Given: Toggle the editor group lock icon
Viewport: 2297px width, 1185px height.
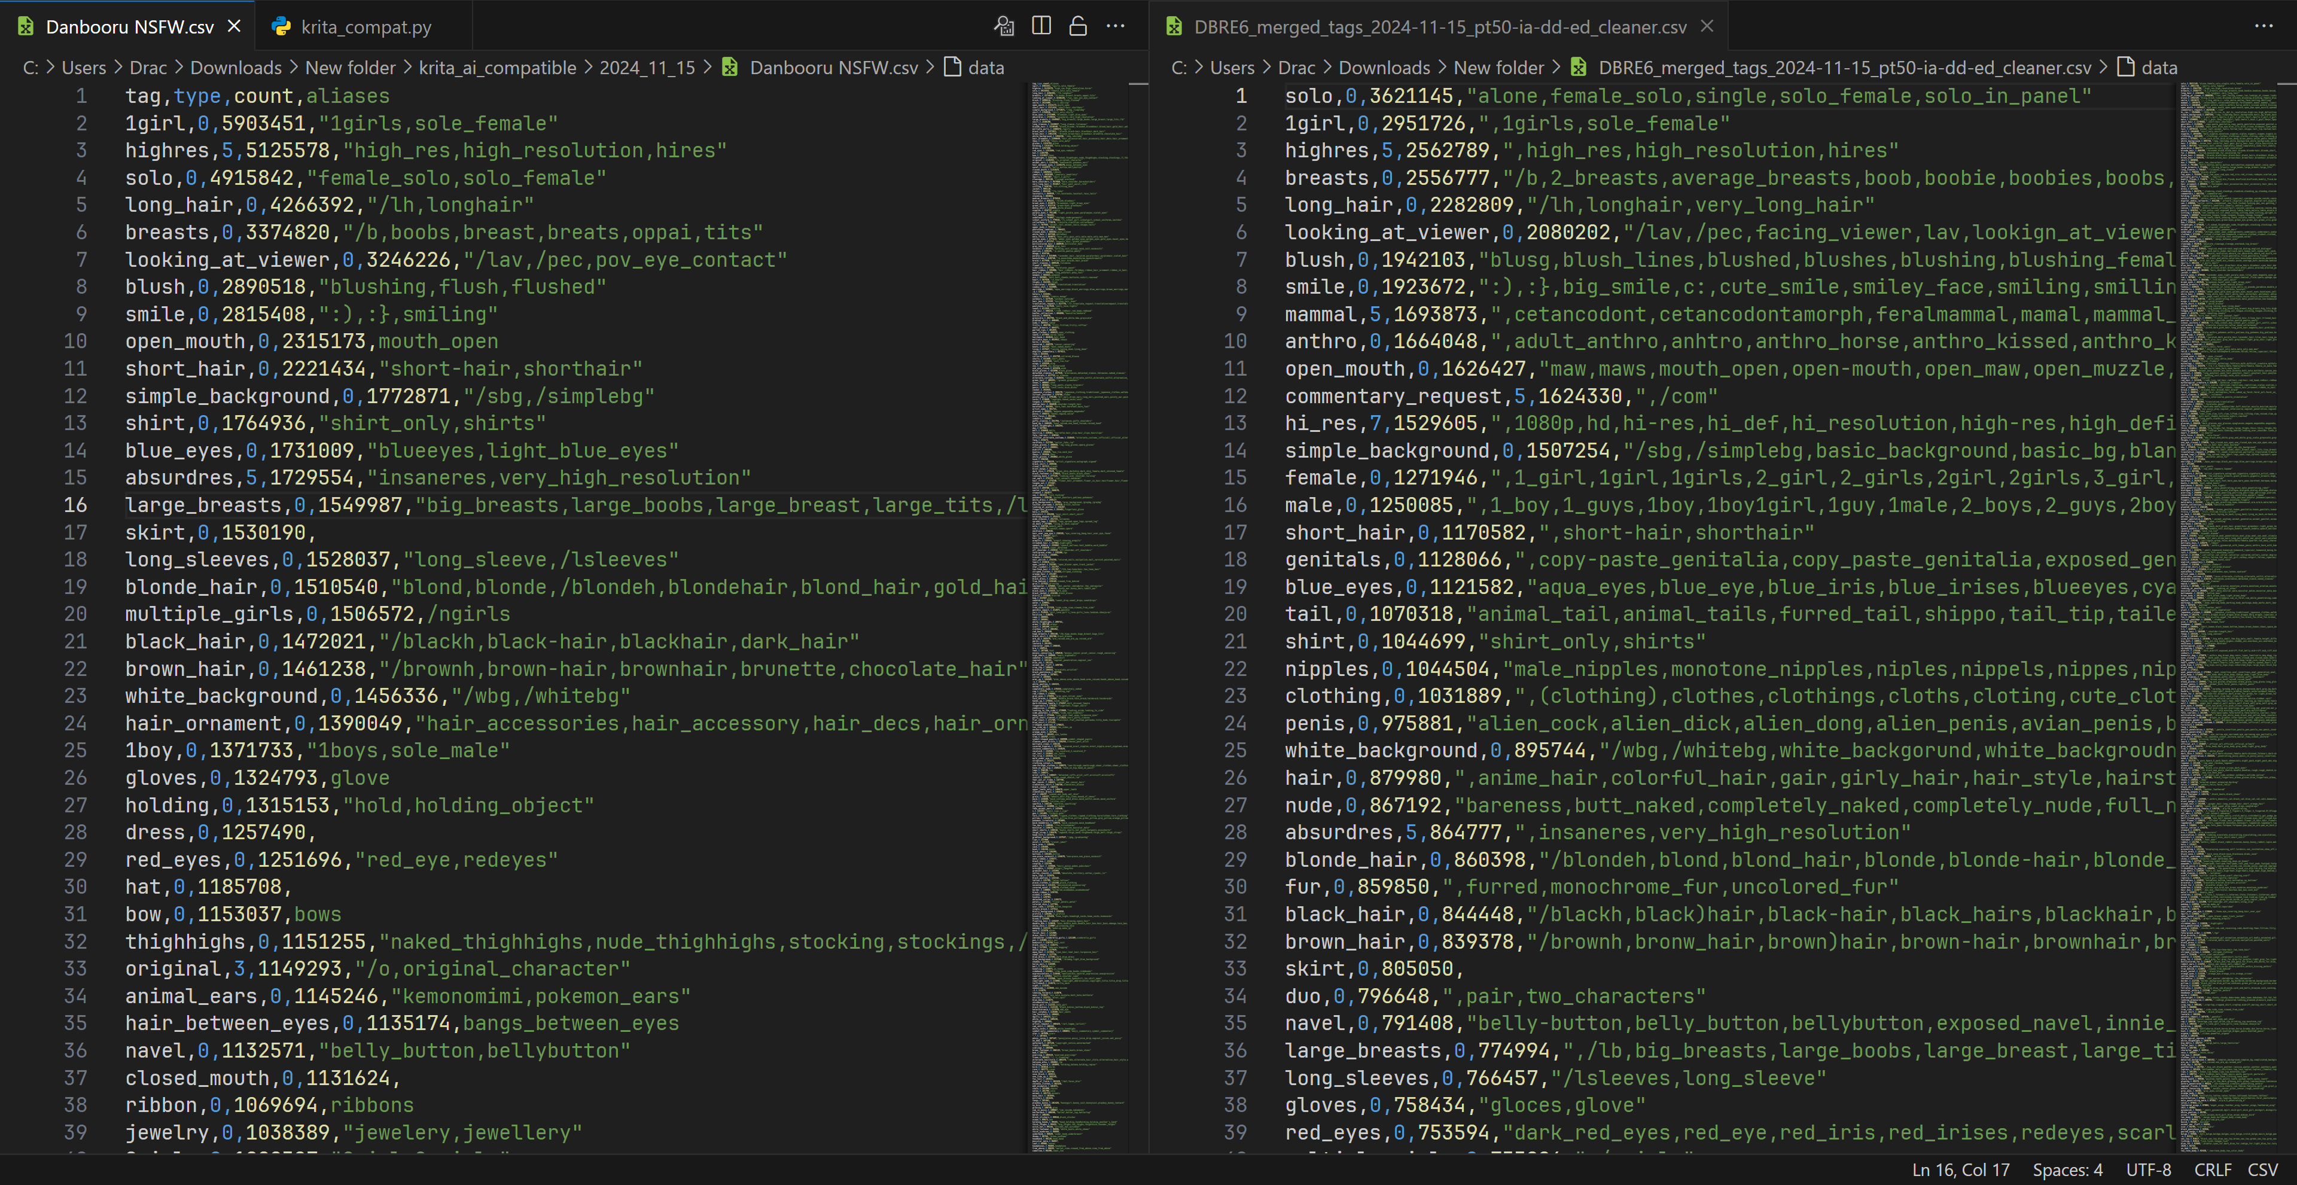Looking at the screenshot, I should (1077, 26).
